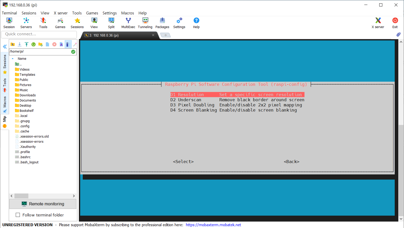Open the Games menu in the menu bar
This screenshot has height=228, width=404.
[x=92, y=13]
